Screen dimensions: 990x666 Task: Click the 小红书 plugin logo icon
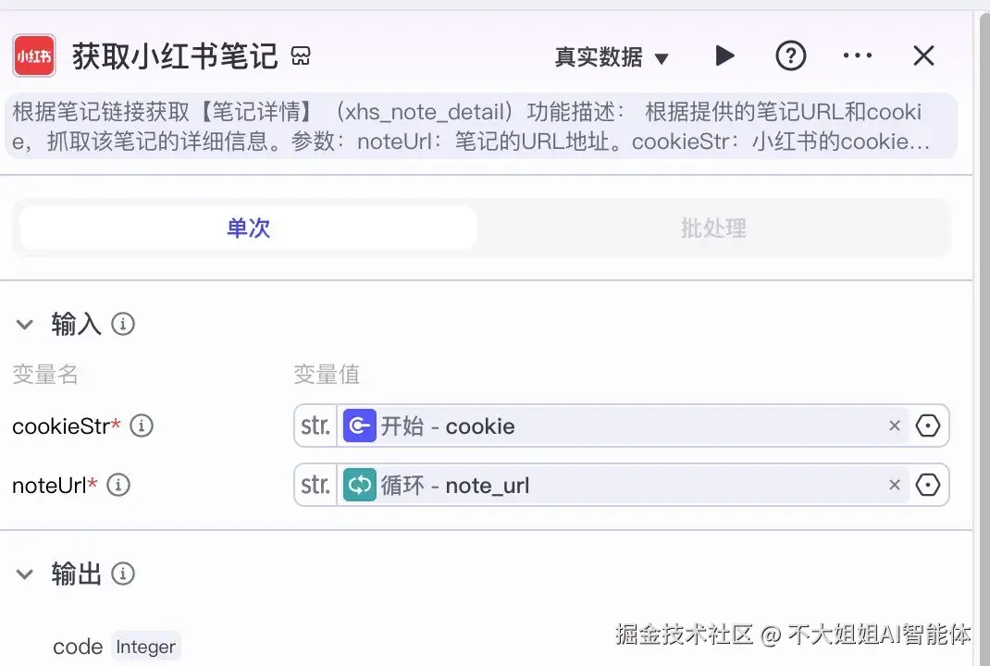click(x=33, y=55)
